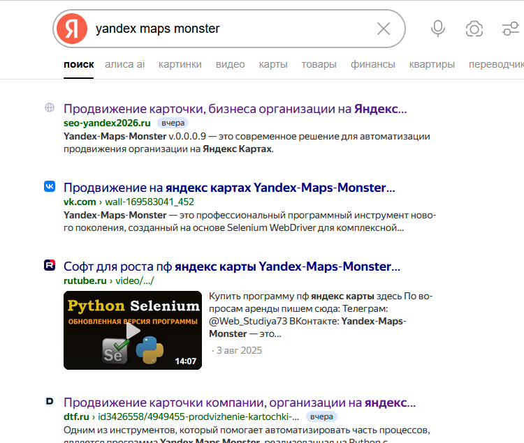Switch to the 'финансы' tab
The height and width of the screenshot is (443, 524).
[x=372, y=64]
